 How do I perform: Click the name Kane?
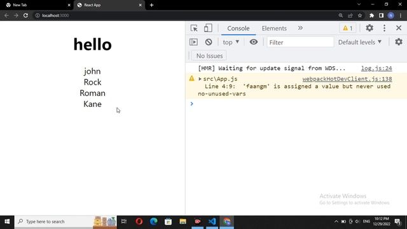click(92, 104)
